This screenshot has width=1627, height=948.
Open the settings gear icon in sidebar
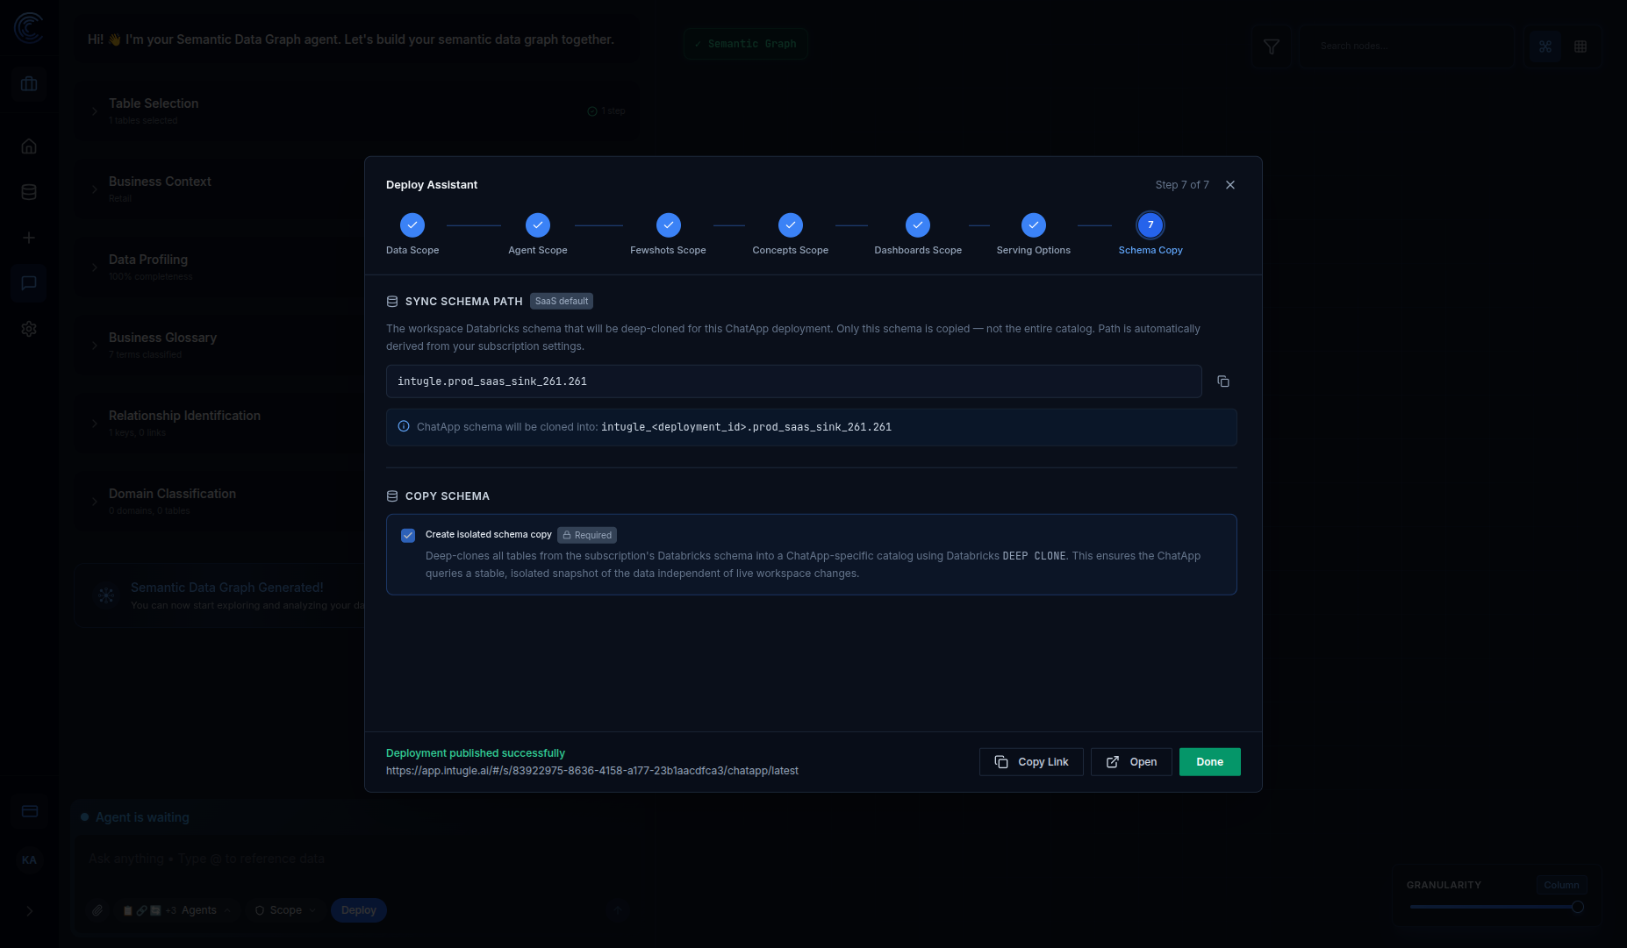pos(29,329)
